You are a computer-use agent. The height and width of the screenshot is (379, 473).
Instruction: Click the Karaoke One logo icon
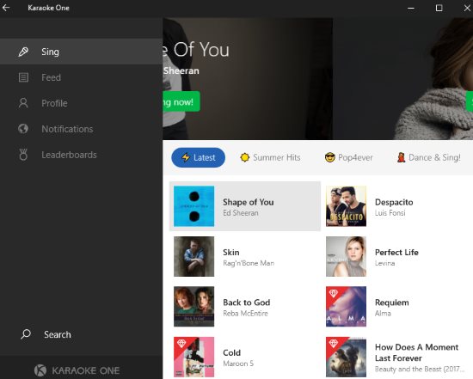coord(40,370)
